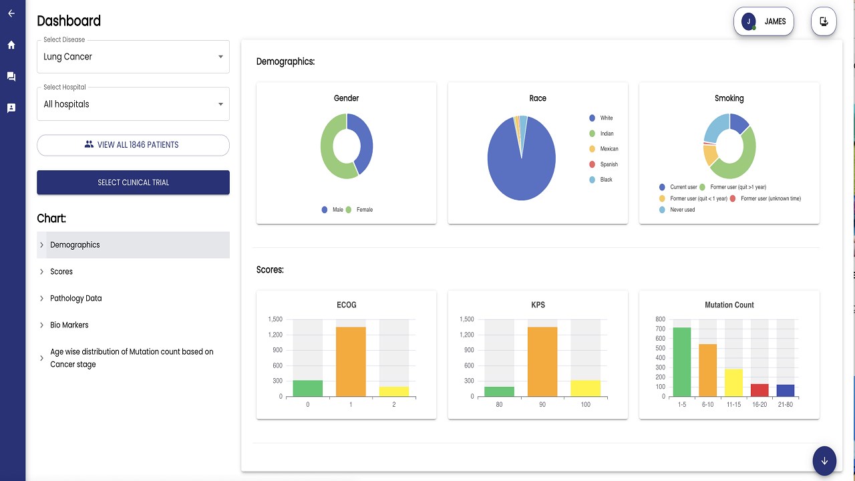Open the Select Disease dropdown
This screenshot has height=481, width=855.
(133, 57)
